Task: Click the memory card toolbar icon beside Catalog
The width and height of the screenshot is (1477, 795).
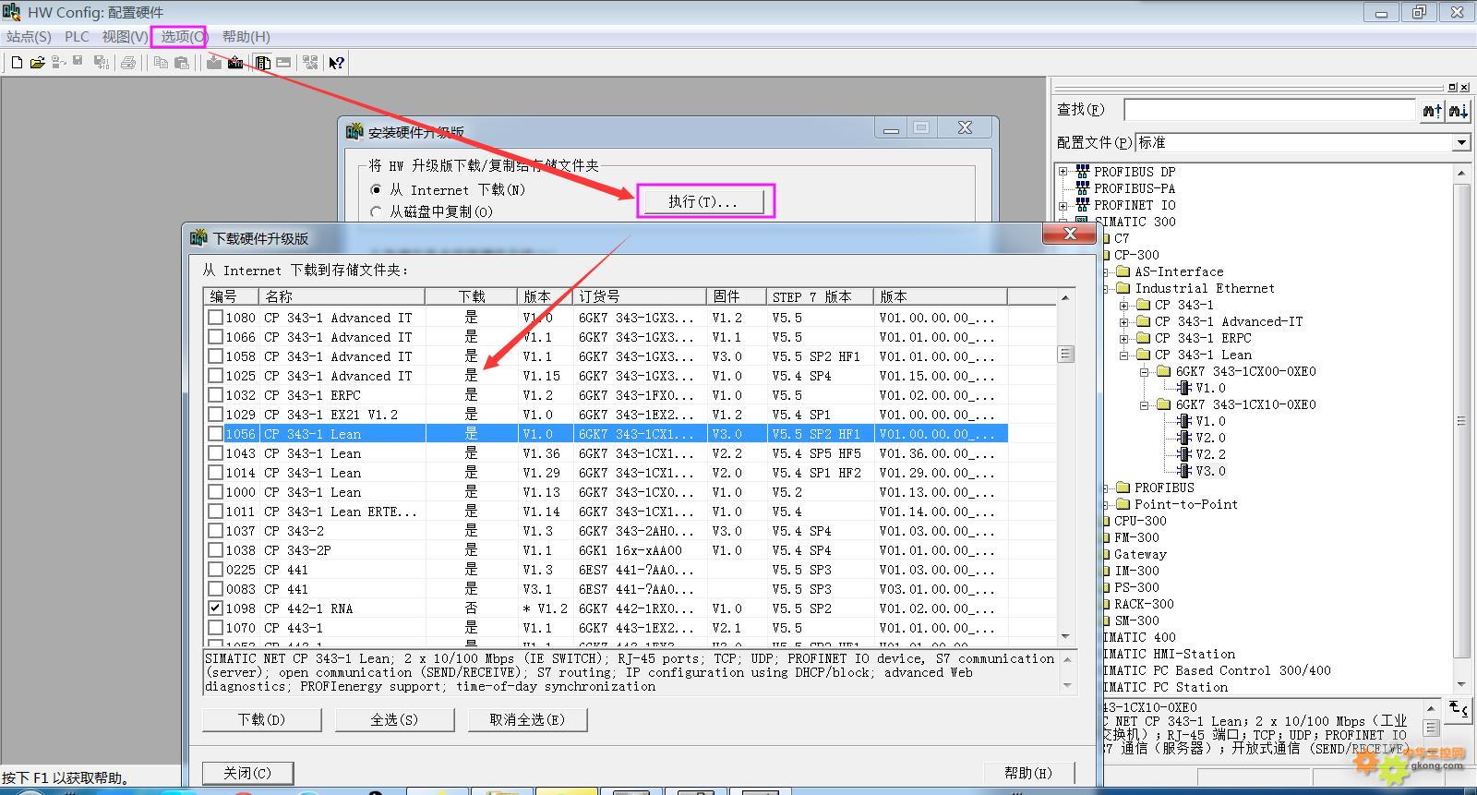Action: click(283, 63)
